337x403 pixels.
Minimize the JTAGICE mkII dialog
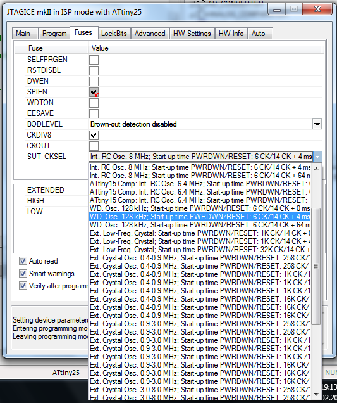(x=277, y=10)
